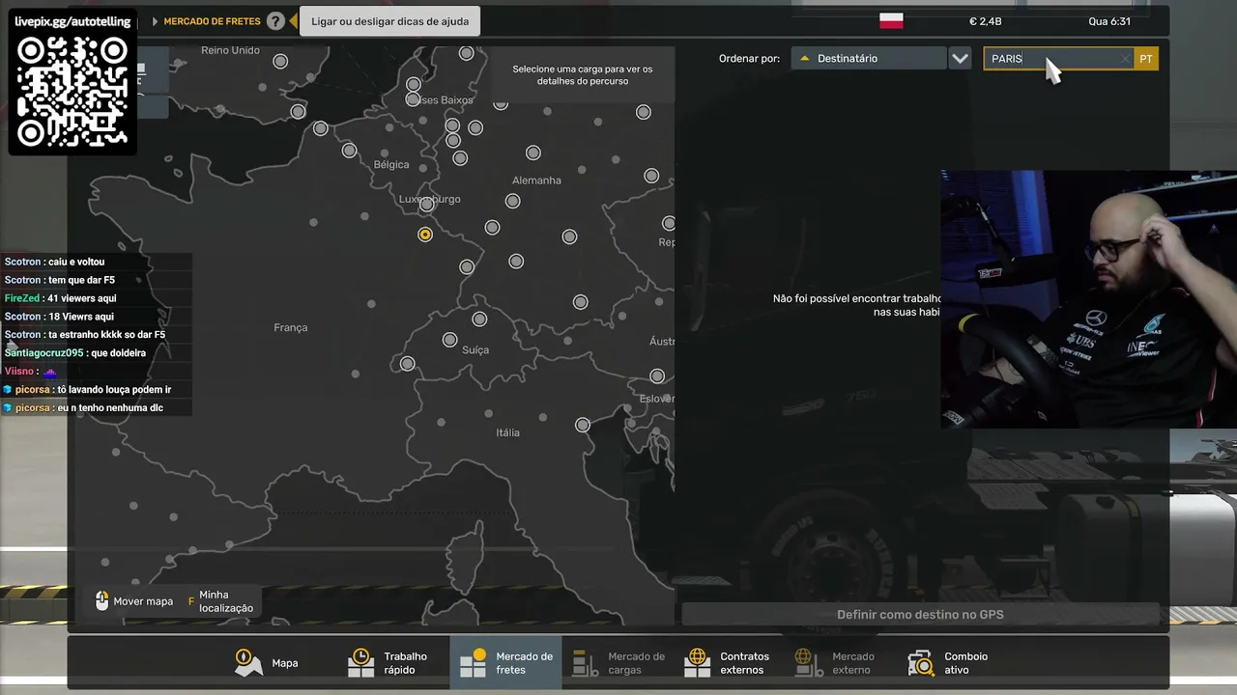Click the 'Selecione uma carga' hint box
1237x695 pixels.
click(x=583, y=75)
